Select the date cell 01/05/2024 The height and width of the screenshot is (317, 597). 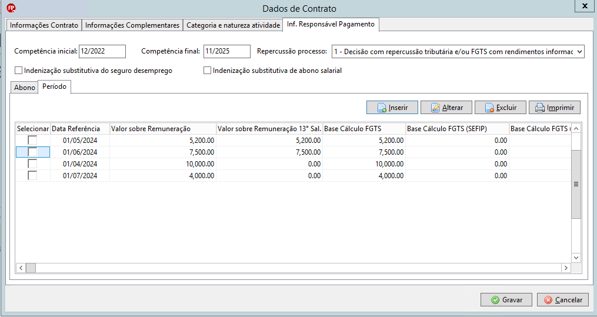(x=80, y=141)
